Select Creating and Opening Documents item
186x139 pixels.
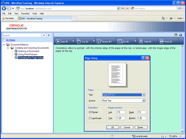click(32, 48)
